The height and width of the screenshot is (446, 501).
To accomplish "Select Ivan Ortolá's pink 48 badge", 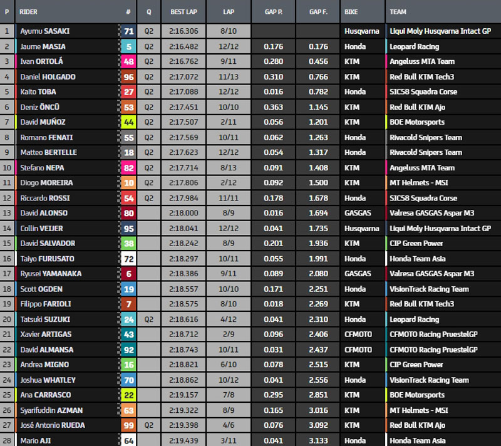I will (x=128, y=61).
